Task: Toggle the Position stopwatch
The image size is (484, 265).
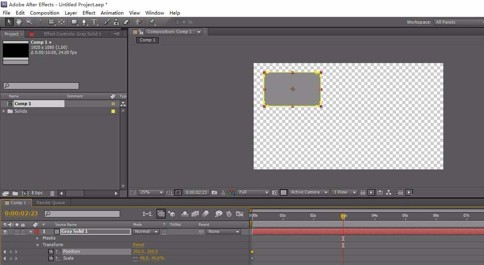Action: [x=51, y=251]
